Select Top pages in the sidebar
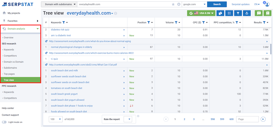Image resolution: width=273 pixels, height=127 pixels. [x=9, y=74]
